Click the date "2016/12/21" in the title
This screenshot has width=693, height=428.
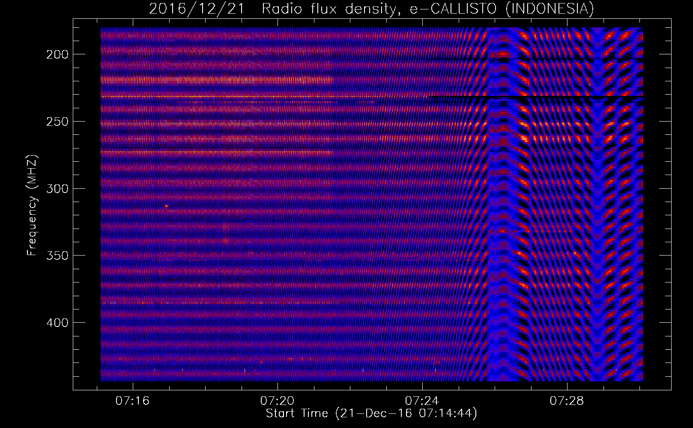pos(197,9)
